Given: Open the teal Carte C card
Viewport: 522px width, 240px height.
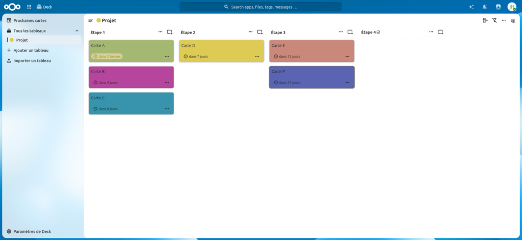Looking at the screenshot, I should tap(131, 104).
